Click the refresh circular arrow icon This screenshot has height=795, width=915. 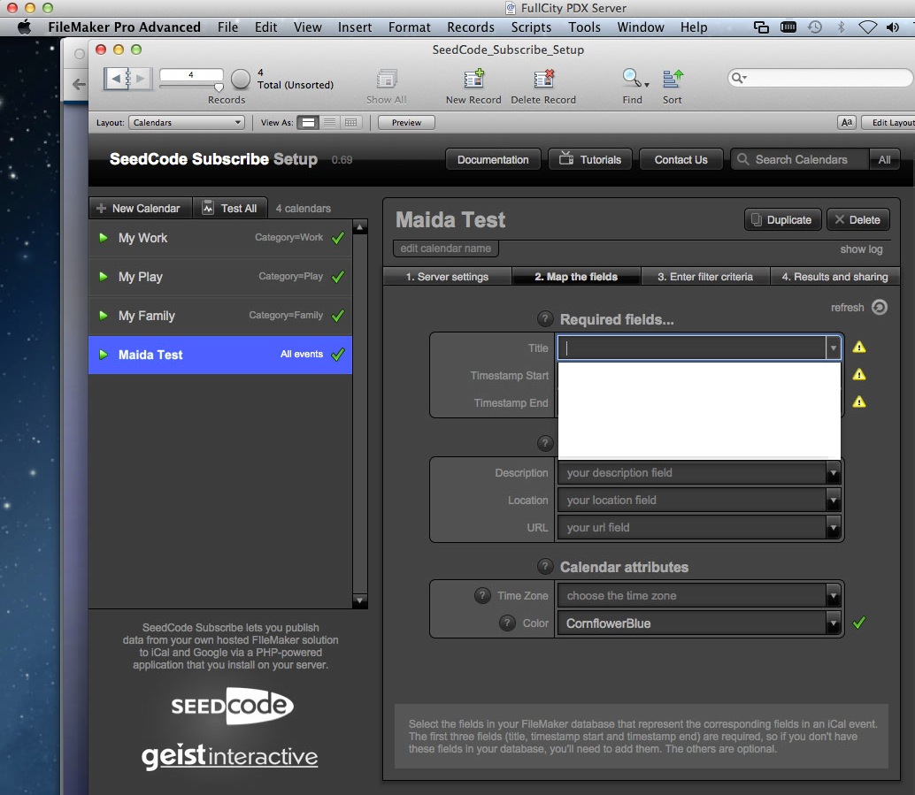[x=880, y=307]
